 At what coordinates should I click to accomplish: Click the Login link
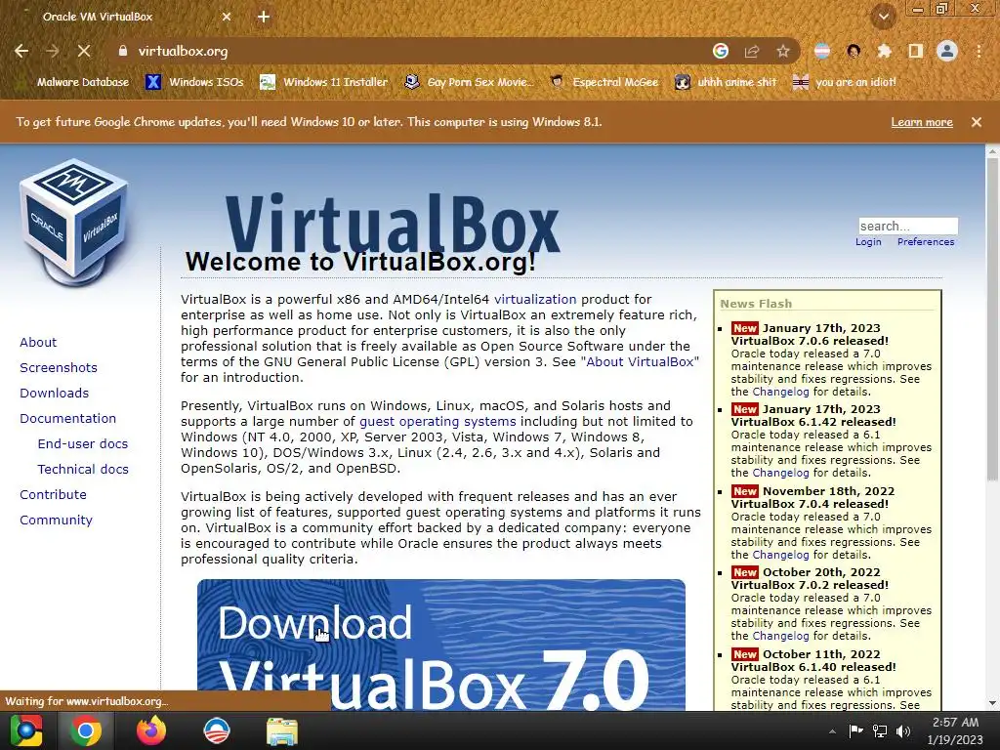(868, 242)
